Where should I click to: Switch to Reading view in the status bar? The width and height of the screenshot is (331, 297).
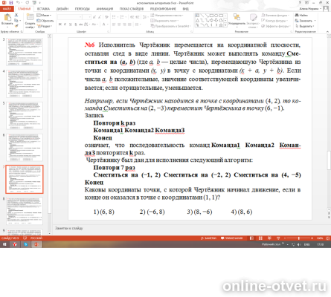click(x=269, y=238)
